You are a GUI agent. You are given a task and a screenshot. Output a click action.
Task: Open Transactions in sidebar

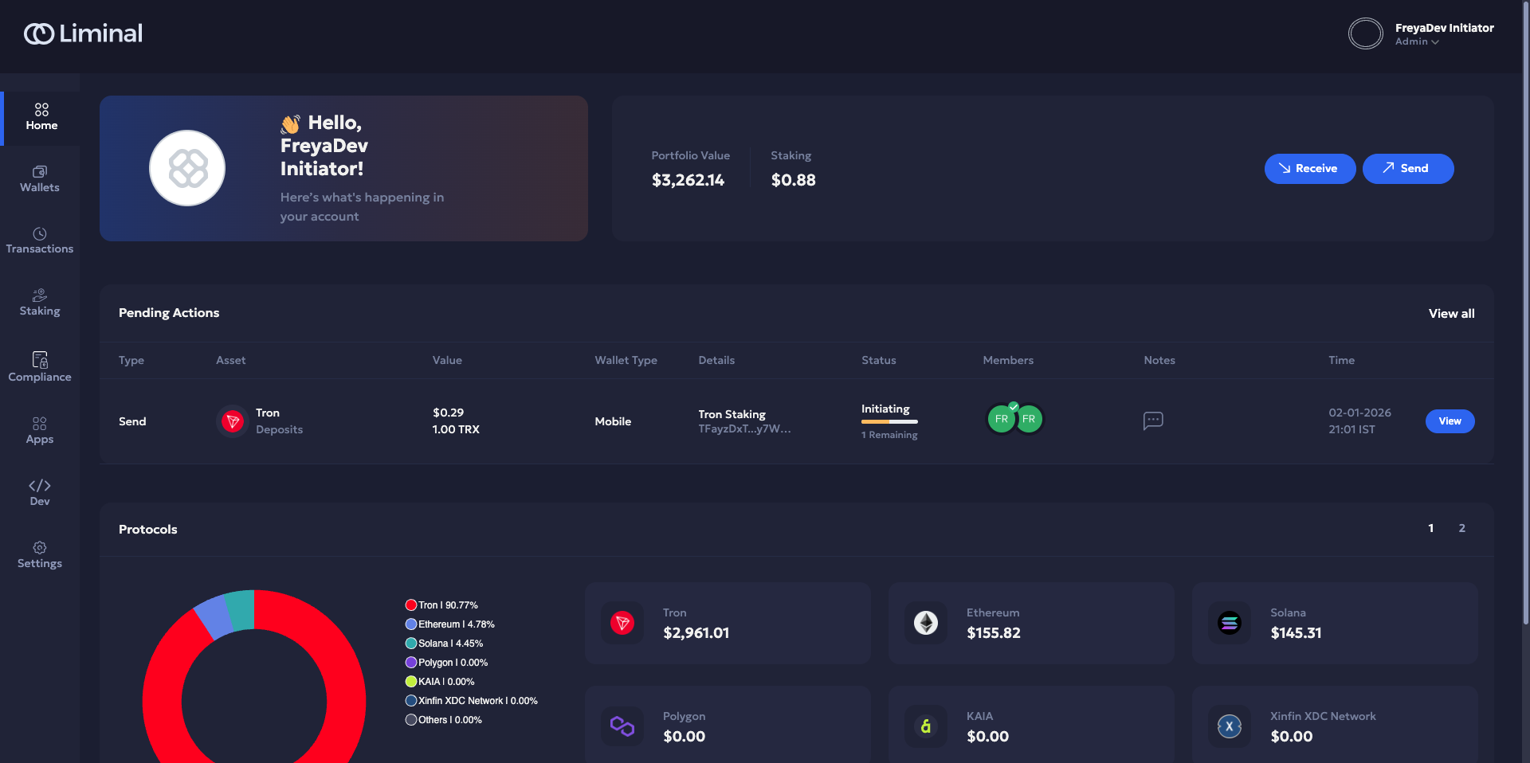40,241
